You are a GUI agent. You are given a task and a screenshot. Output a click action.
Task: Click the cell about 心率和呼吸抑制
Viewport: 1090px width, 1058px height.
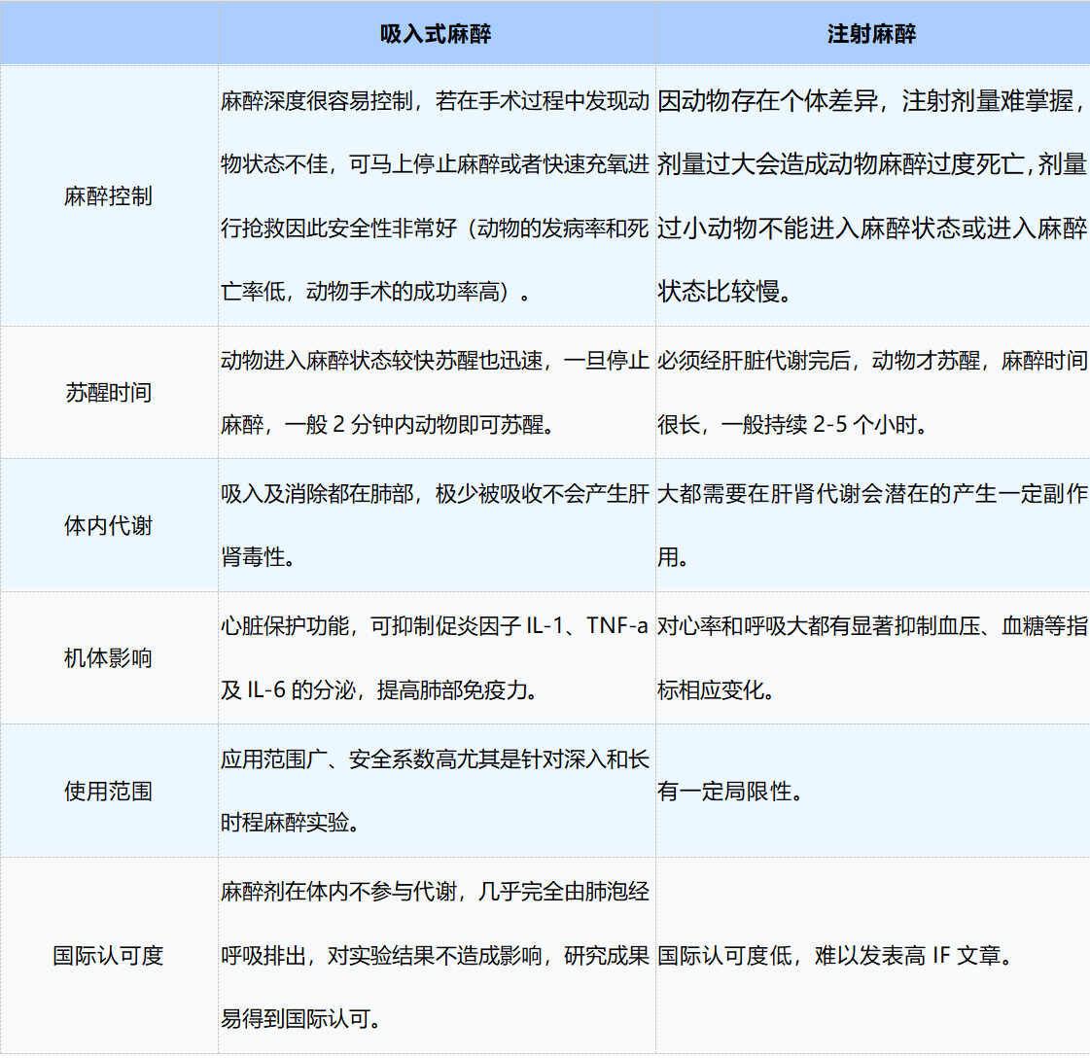point(870,658)
